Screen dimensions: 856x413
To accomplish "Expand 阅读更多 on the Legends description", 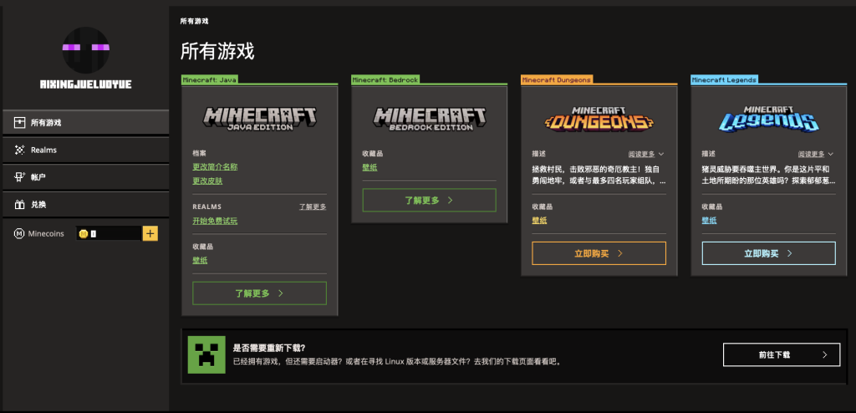I will pos(816,154).
